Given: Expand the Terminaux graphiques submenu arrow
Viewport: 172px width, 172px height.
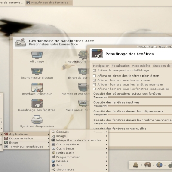Looking at the screenshot, I should point(49,147).
